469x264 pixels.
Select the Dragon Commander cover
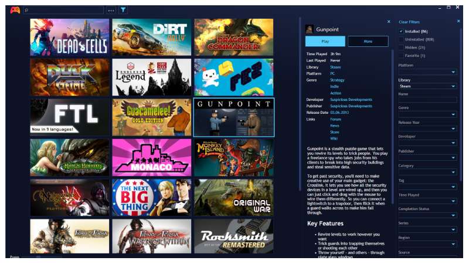tap(233, 37)
